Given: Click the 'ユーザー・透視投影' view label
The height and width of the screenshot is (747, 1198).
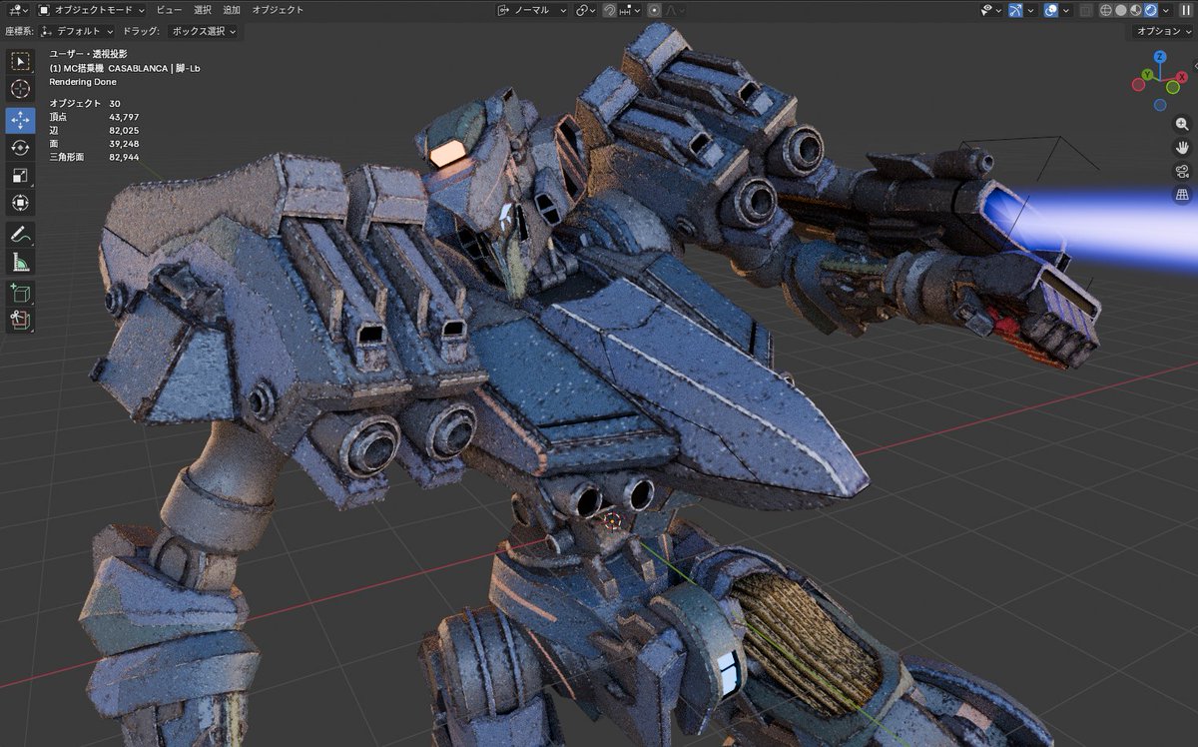Looking at the screenshot, I should 88,54.
